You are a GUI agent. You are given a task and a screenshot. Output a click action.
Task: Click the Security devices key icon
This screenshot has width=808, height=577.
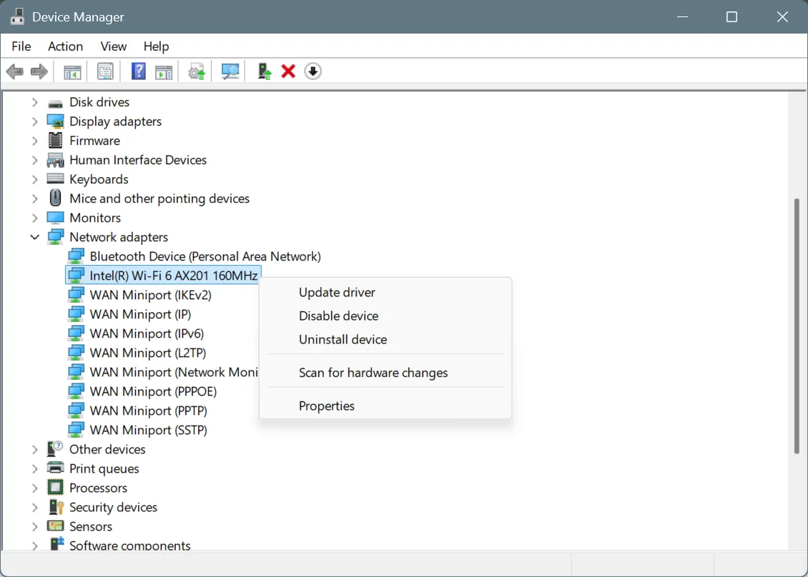pos(55,507)
